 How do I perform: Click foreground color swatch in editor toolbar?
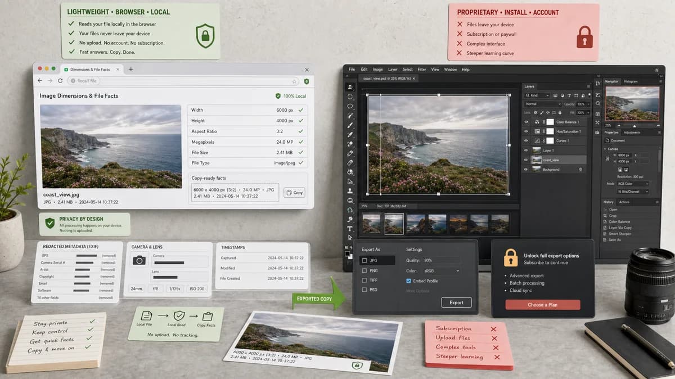point(347,254)
